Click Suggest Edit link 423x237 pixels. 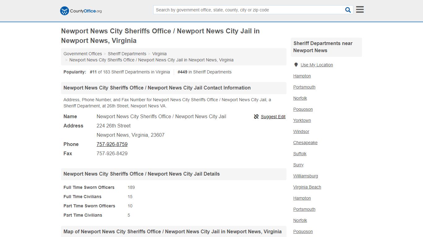tap(273, 117)
